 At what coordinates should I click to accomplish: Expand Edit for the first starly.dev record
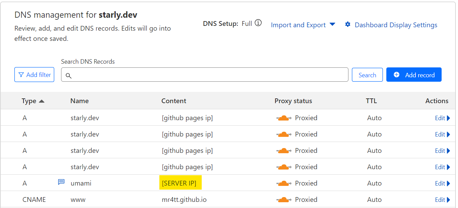pos(443,118)
